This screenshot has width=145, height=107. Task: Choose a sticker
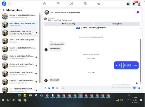pyautogui.click(x=53, y=88)
